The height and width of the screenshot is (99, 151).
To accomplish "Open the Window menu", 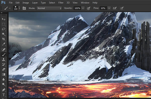I will point(85,3).
